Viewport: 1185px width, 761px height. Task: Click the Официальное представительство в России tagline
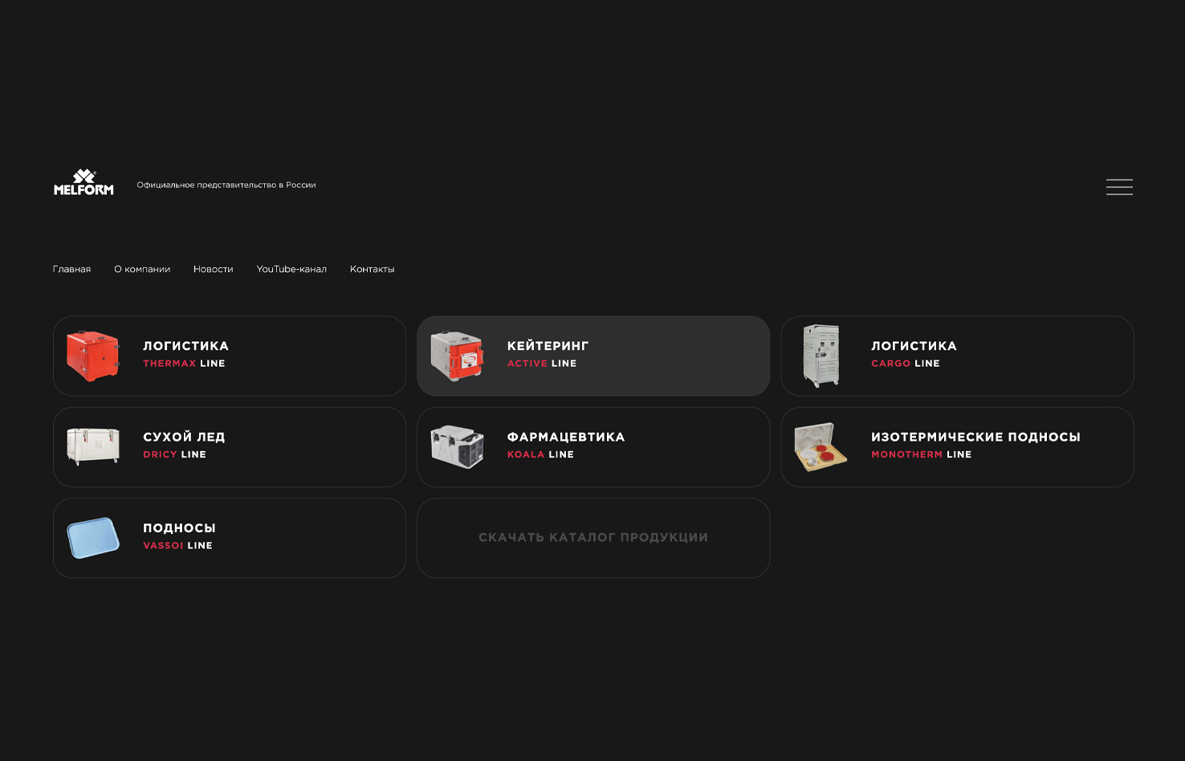tap(226, 185)
